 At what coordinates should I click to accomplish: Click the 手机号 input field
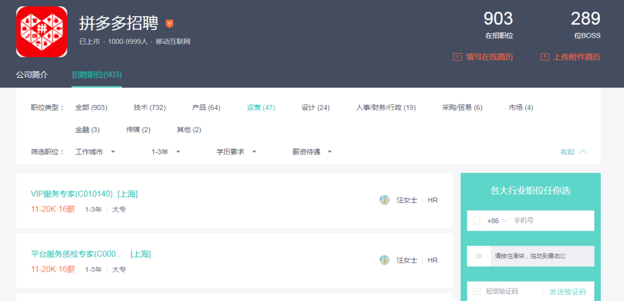coord(530,221)
